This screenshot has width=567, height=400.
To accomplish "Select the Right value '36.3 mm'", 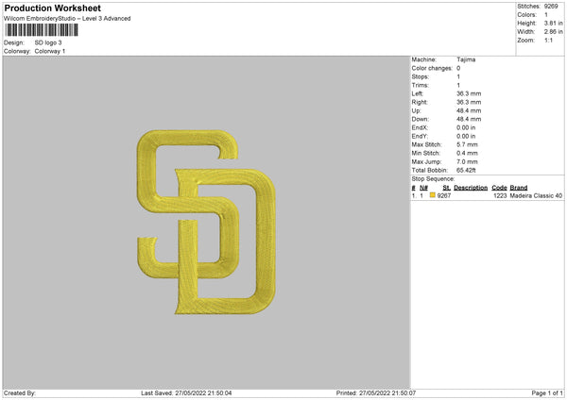I will [469, 103].
